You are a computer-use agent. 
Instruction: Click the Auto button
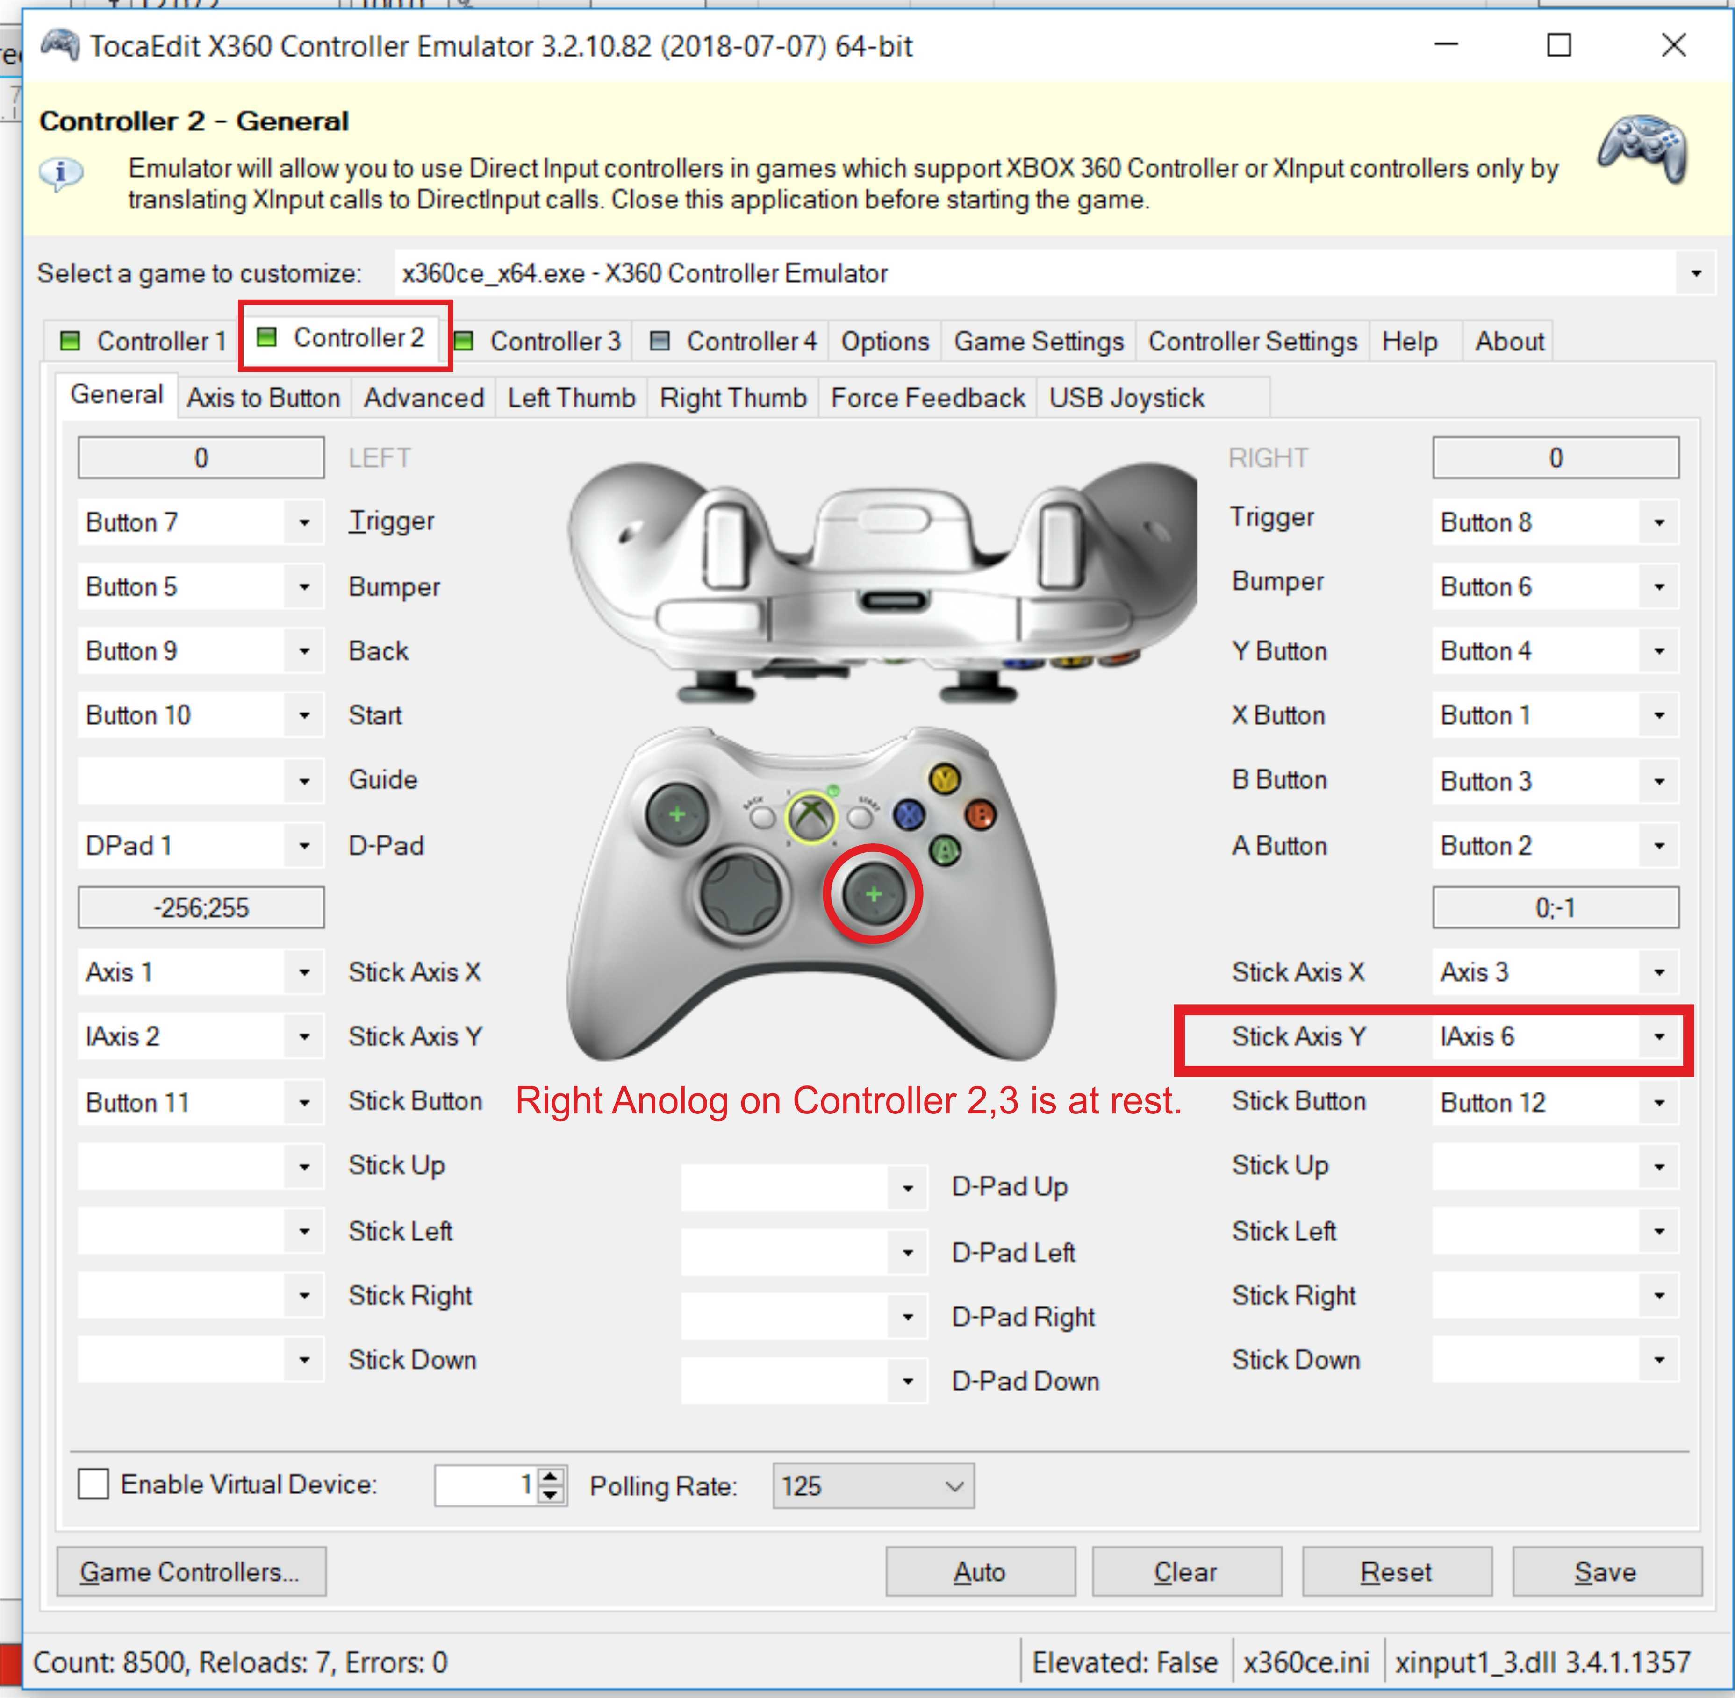click(x=980, y=1571)
